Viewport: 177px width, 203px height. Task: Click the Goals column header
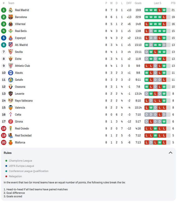pos(138,3)
